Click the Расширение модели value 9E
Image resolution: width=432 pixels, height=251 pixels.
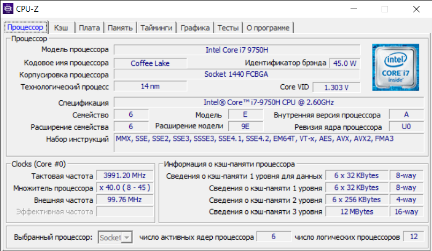[x=245, y=127]
